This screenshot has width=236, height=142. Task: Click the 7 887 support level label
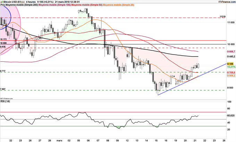3,89
